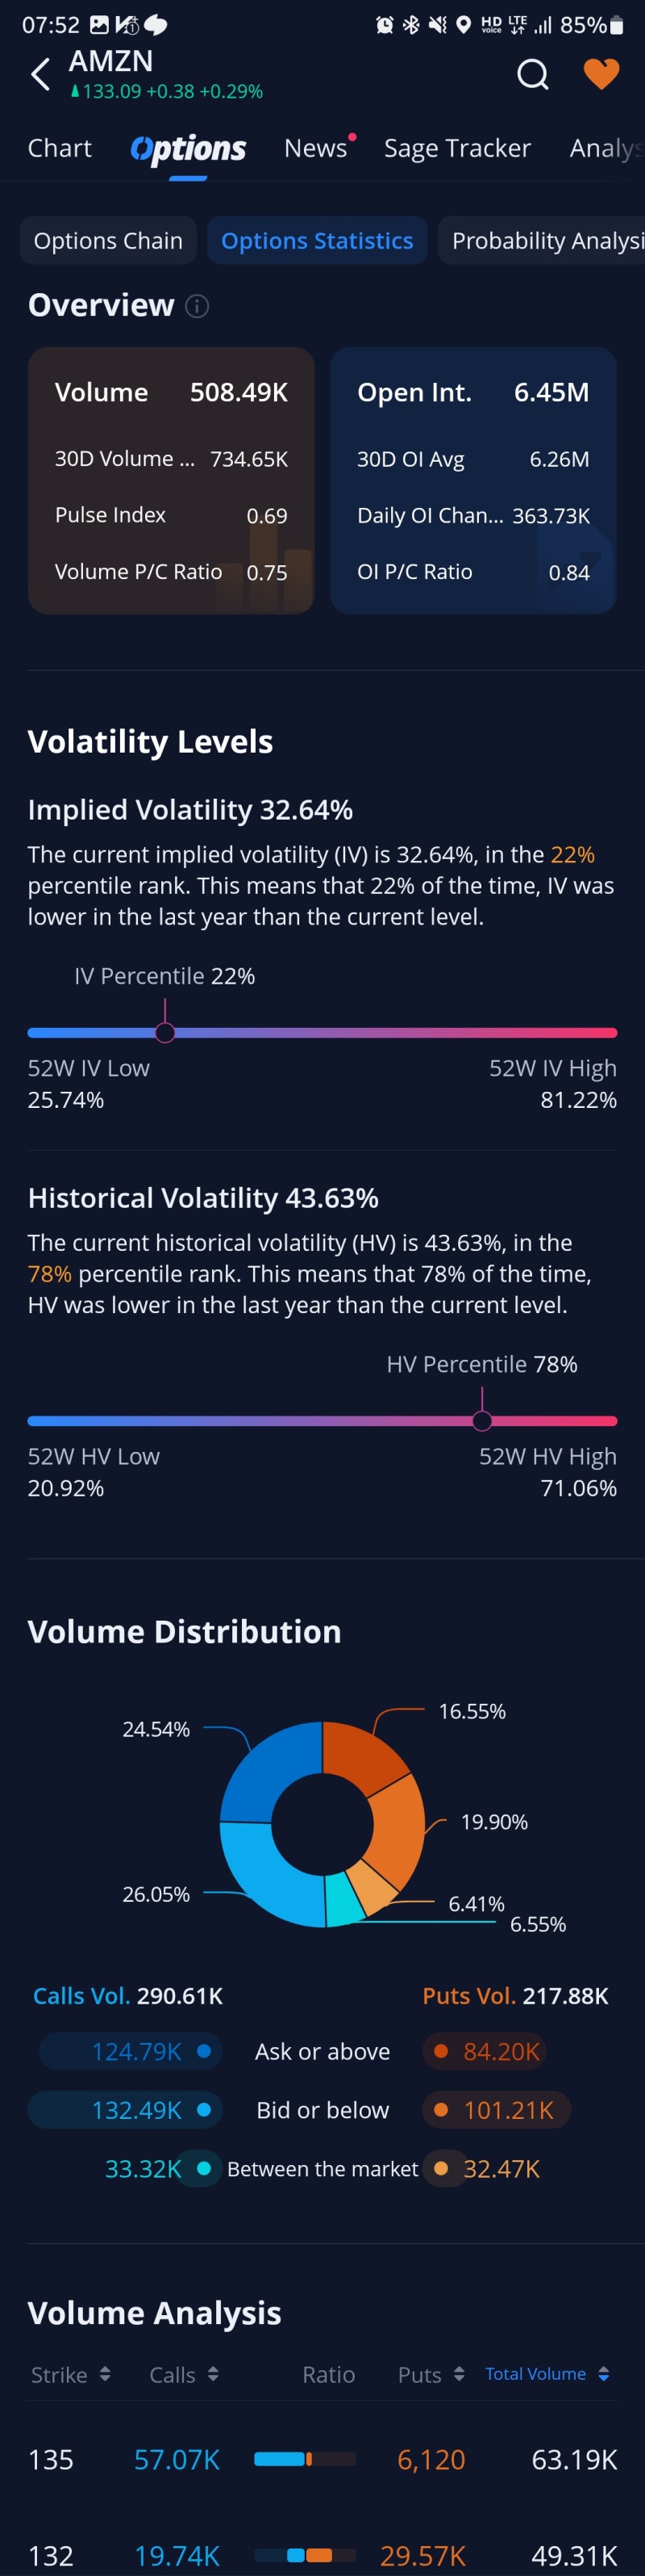Tap the Open Interest overview card

point(473,480)
